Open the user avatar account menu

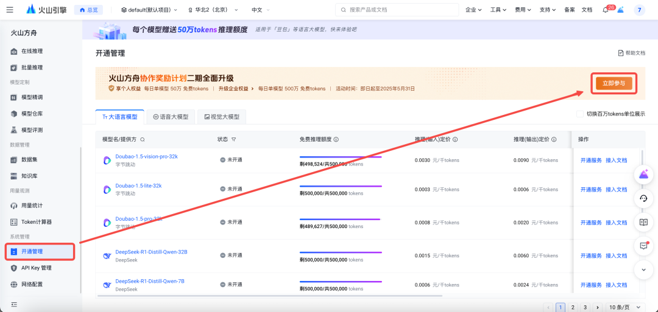[x=639, y=10]
